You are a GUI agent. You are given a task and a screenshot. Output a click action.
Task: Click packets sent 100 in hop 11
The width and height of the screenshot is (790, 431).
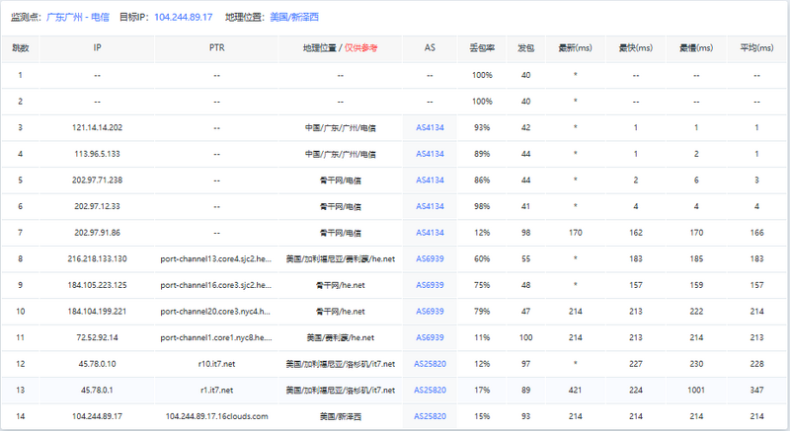(x=525, y=337)
